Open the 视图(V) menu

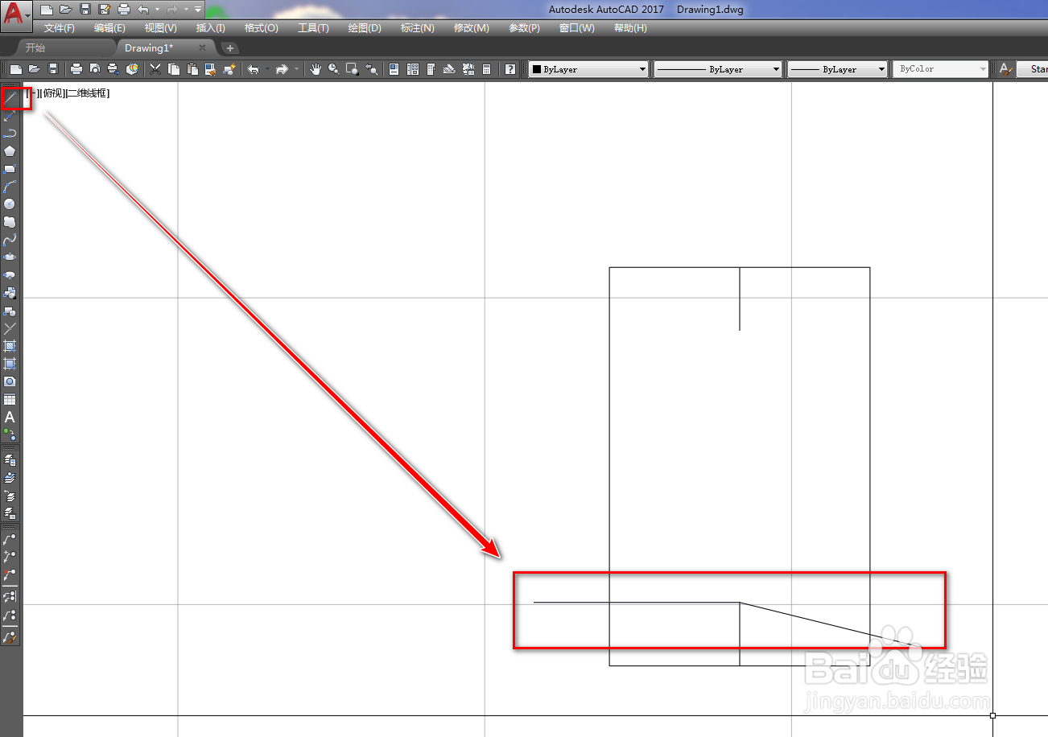[x=160, y=28]
